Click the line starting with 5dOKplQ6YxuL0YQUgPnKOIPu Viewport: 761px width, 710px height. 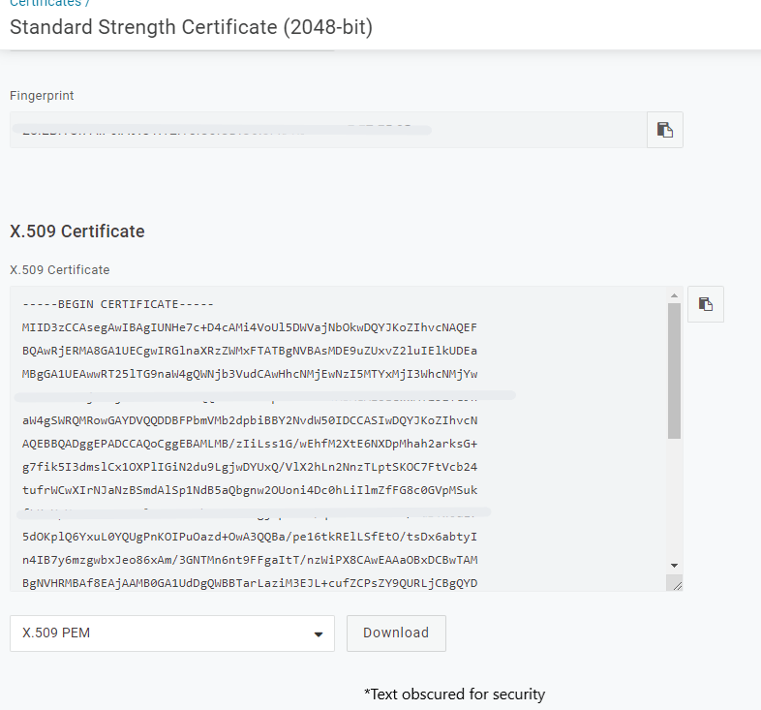(x=250, y=538)
